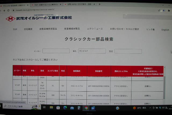Click the メーカー column header
The width and height of the screenshot is (172, 115).
tap(17, 70)
